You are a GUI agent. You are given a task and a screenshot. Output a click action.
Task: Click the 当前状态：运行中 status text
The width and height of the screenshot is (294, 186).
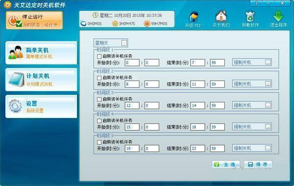[40, 24]
